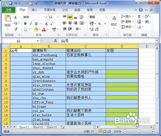Open the 文件 file tab
The image size is (161, 136).
pos(9,10)
